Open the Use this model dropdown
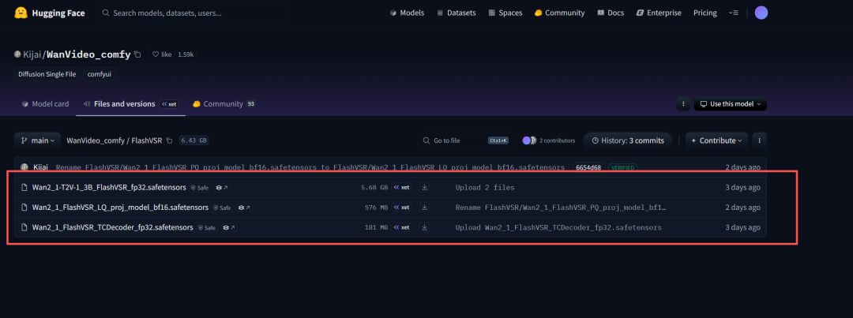 [x=730, y=104]
